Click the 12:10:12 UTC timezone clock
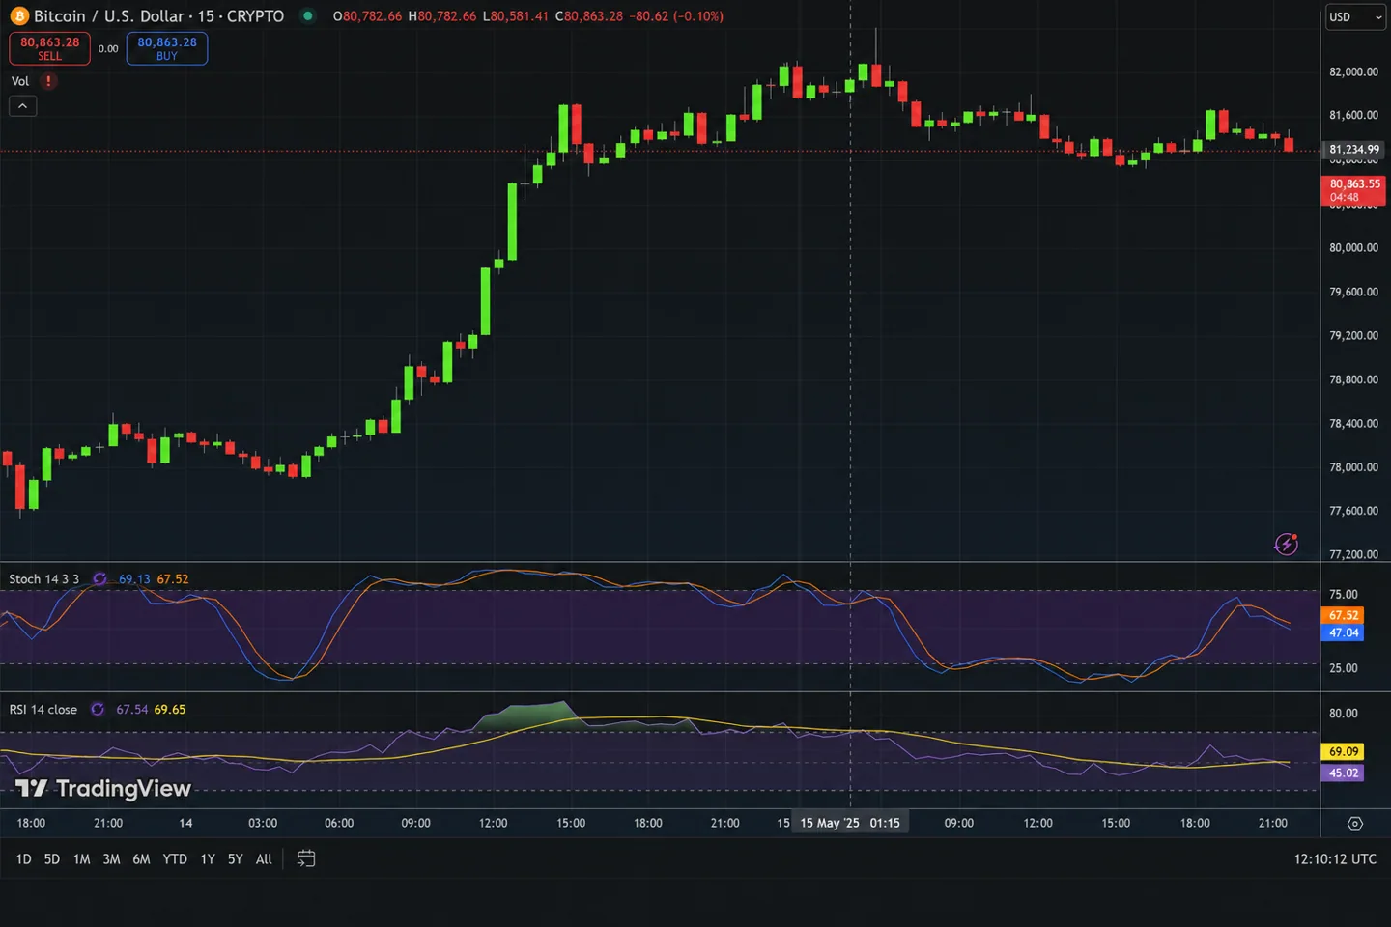The height and width of the screenshot is (927, 1391). 1335,859
